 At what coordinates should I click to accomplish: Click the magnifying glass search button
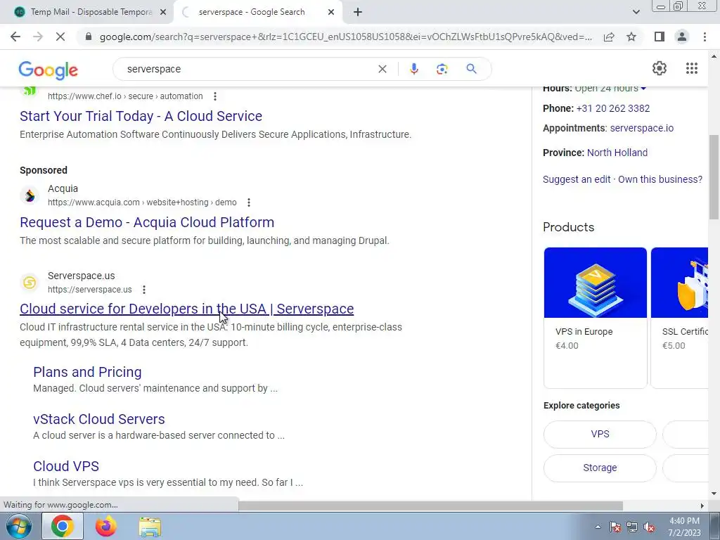(x=471, y=69)
